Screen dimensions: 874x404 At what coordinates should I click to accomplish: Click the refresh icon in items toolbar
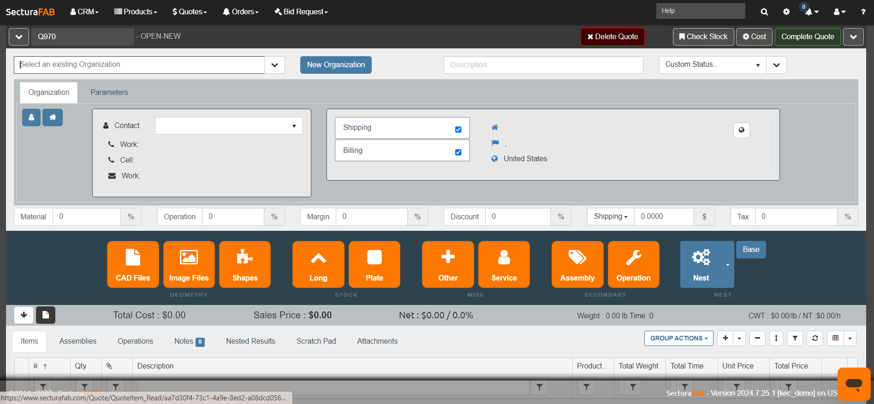815,338
